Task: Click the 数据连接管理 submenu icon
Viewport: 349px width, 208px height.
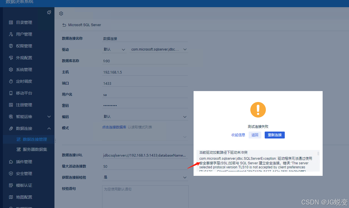Action: pos(19,139)
